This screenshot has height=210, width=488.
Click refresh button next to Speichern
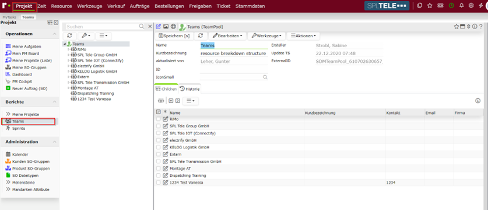201,36
